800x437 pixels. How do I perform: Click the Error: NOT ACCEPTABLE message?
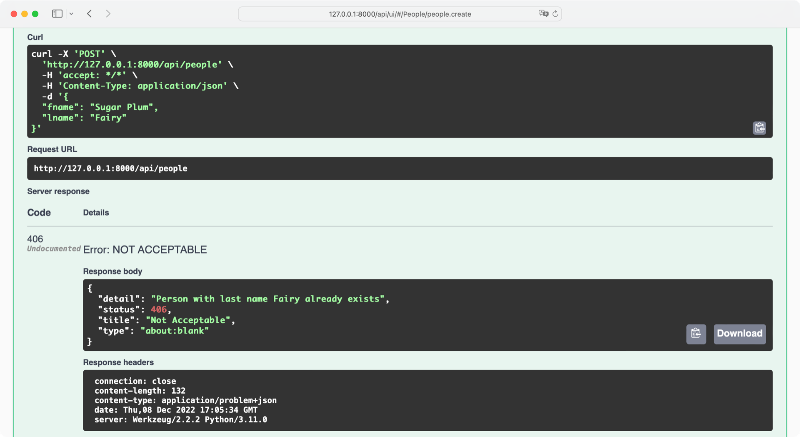tap(145, 249)
